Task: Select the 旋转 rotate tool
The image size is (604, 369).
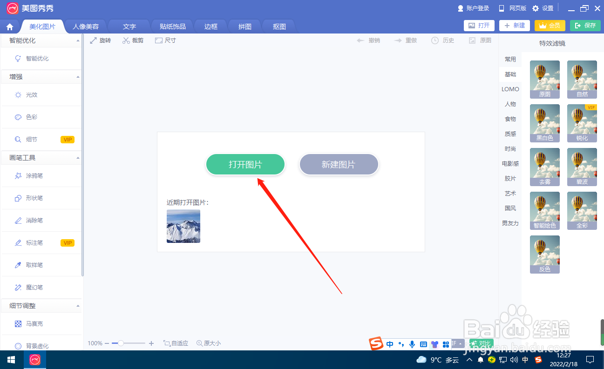Action: (x=100, y=40)
